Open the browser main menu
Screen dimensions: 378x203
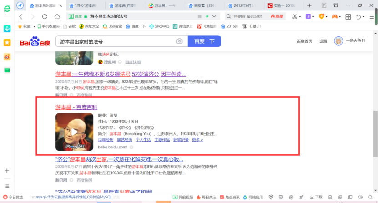[x=372, y=17]
